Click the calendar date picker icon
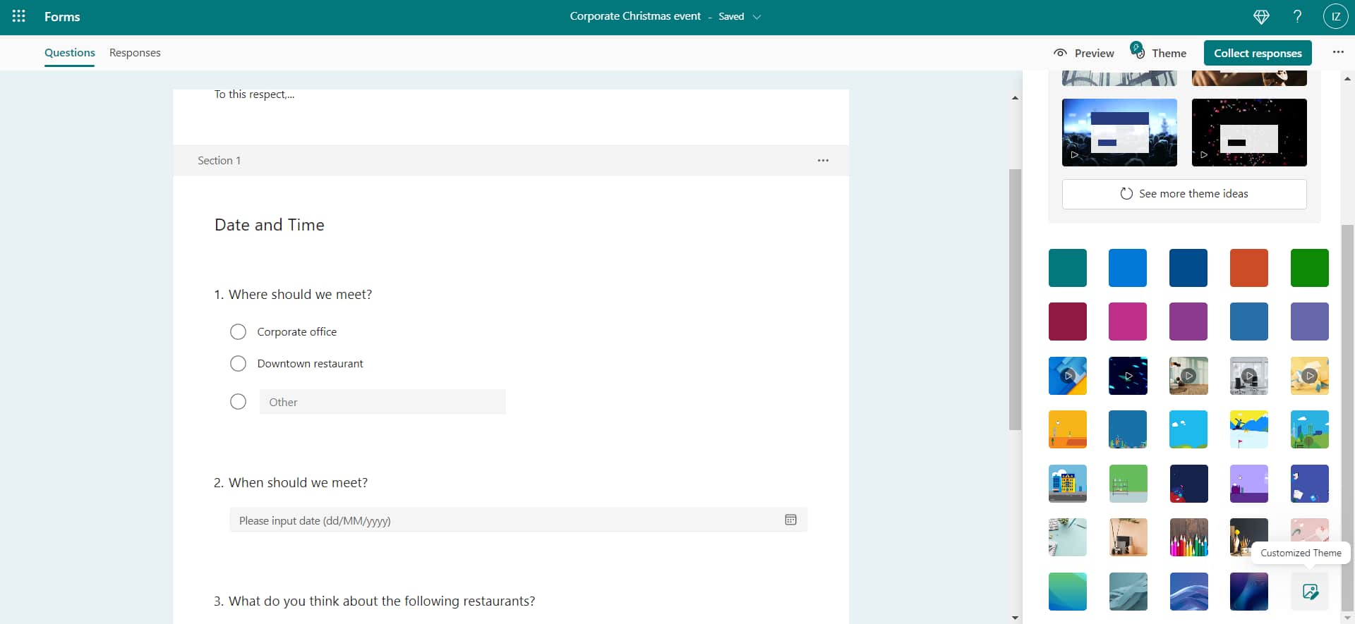 [790, 520]
